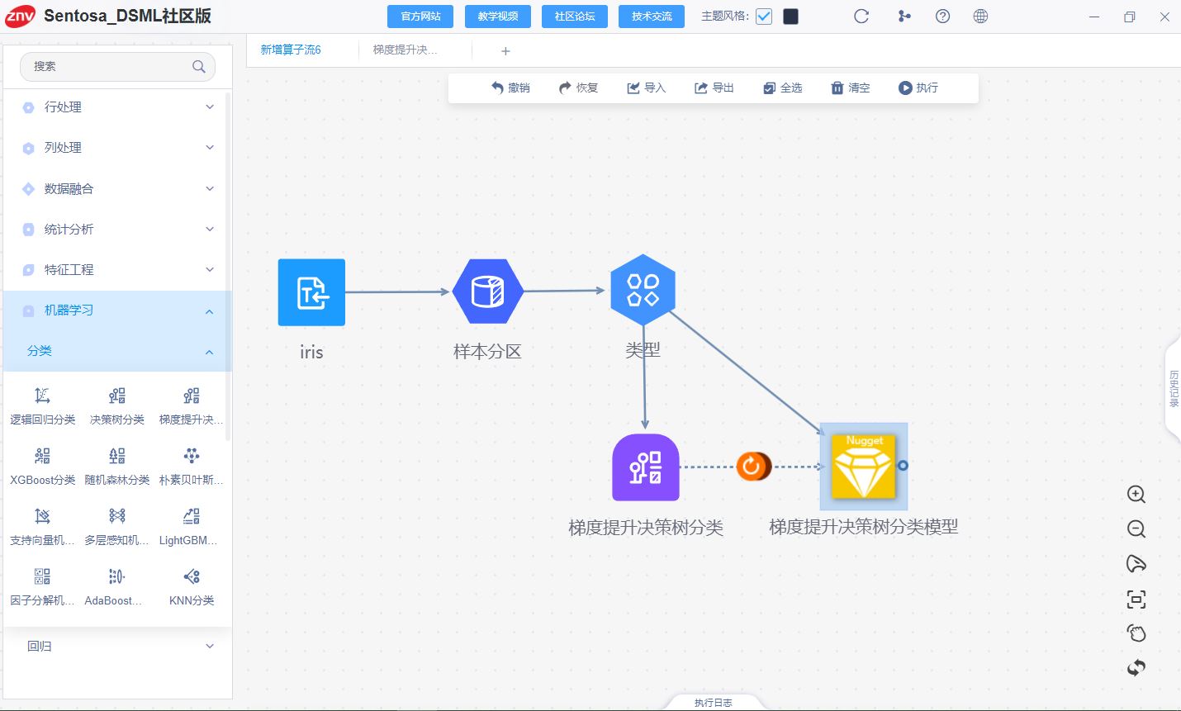Click the fit-to-screen canvas icon
Image resolution: width=1181 pixels, height=711 pixels.
point(1136,600)
